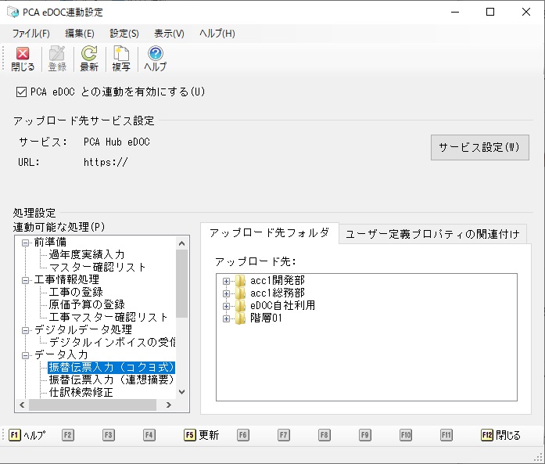The width and height of the screenshot is (545, 464).
Task: Collapse the データ入力 tree node
Action: click(x=25, y=355)
